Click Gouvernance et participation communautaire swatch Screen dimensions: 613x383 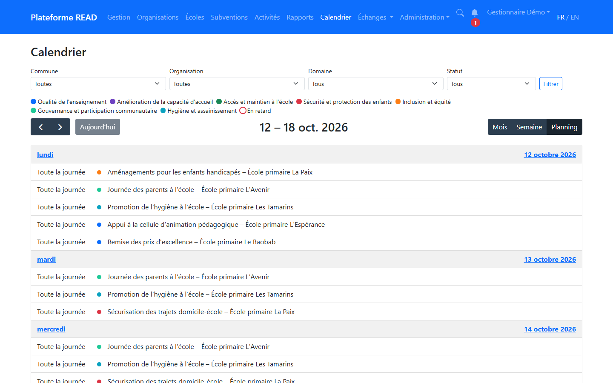coord(34,111)
